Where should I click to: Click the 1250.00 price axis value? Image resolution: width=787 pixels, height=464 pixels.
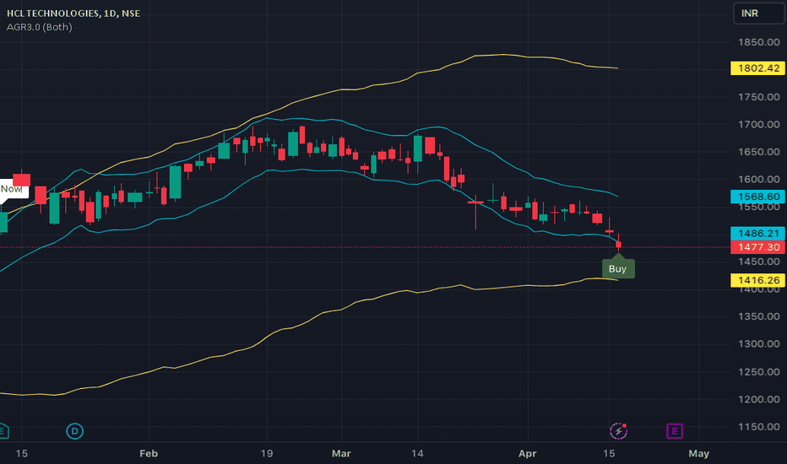(x=759, y=372)
